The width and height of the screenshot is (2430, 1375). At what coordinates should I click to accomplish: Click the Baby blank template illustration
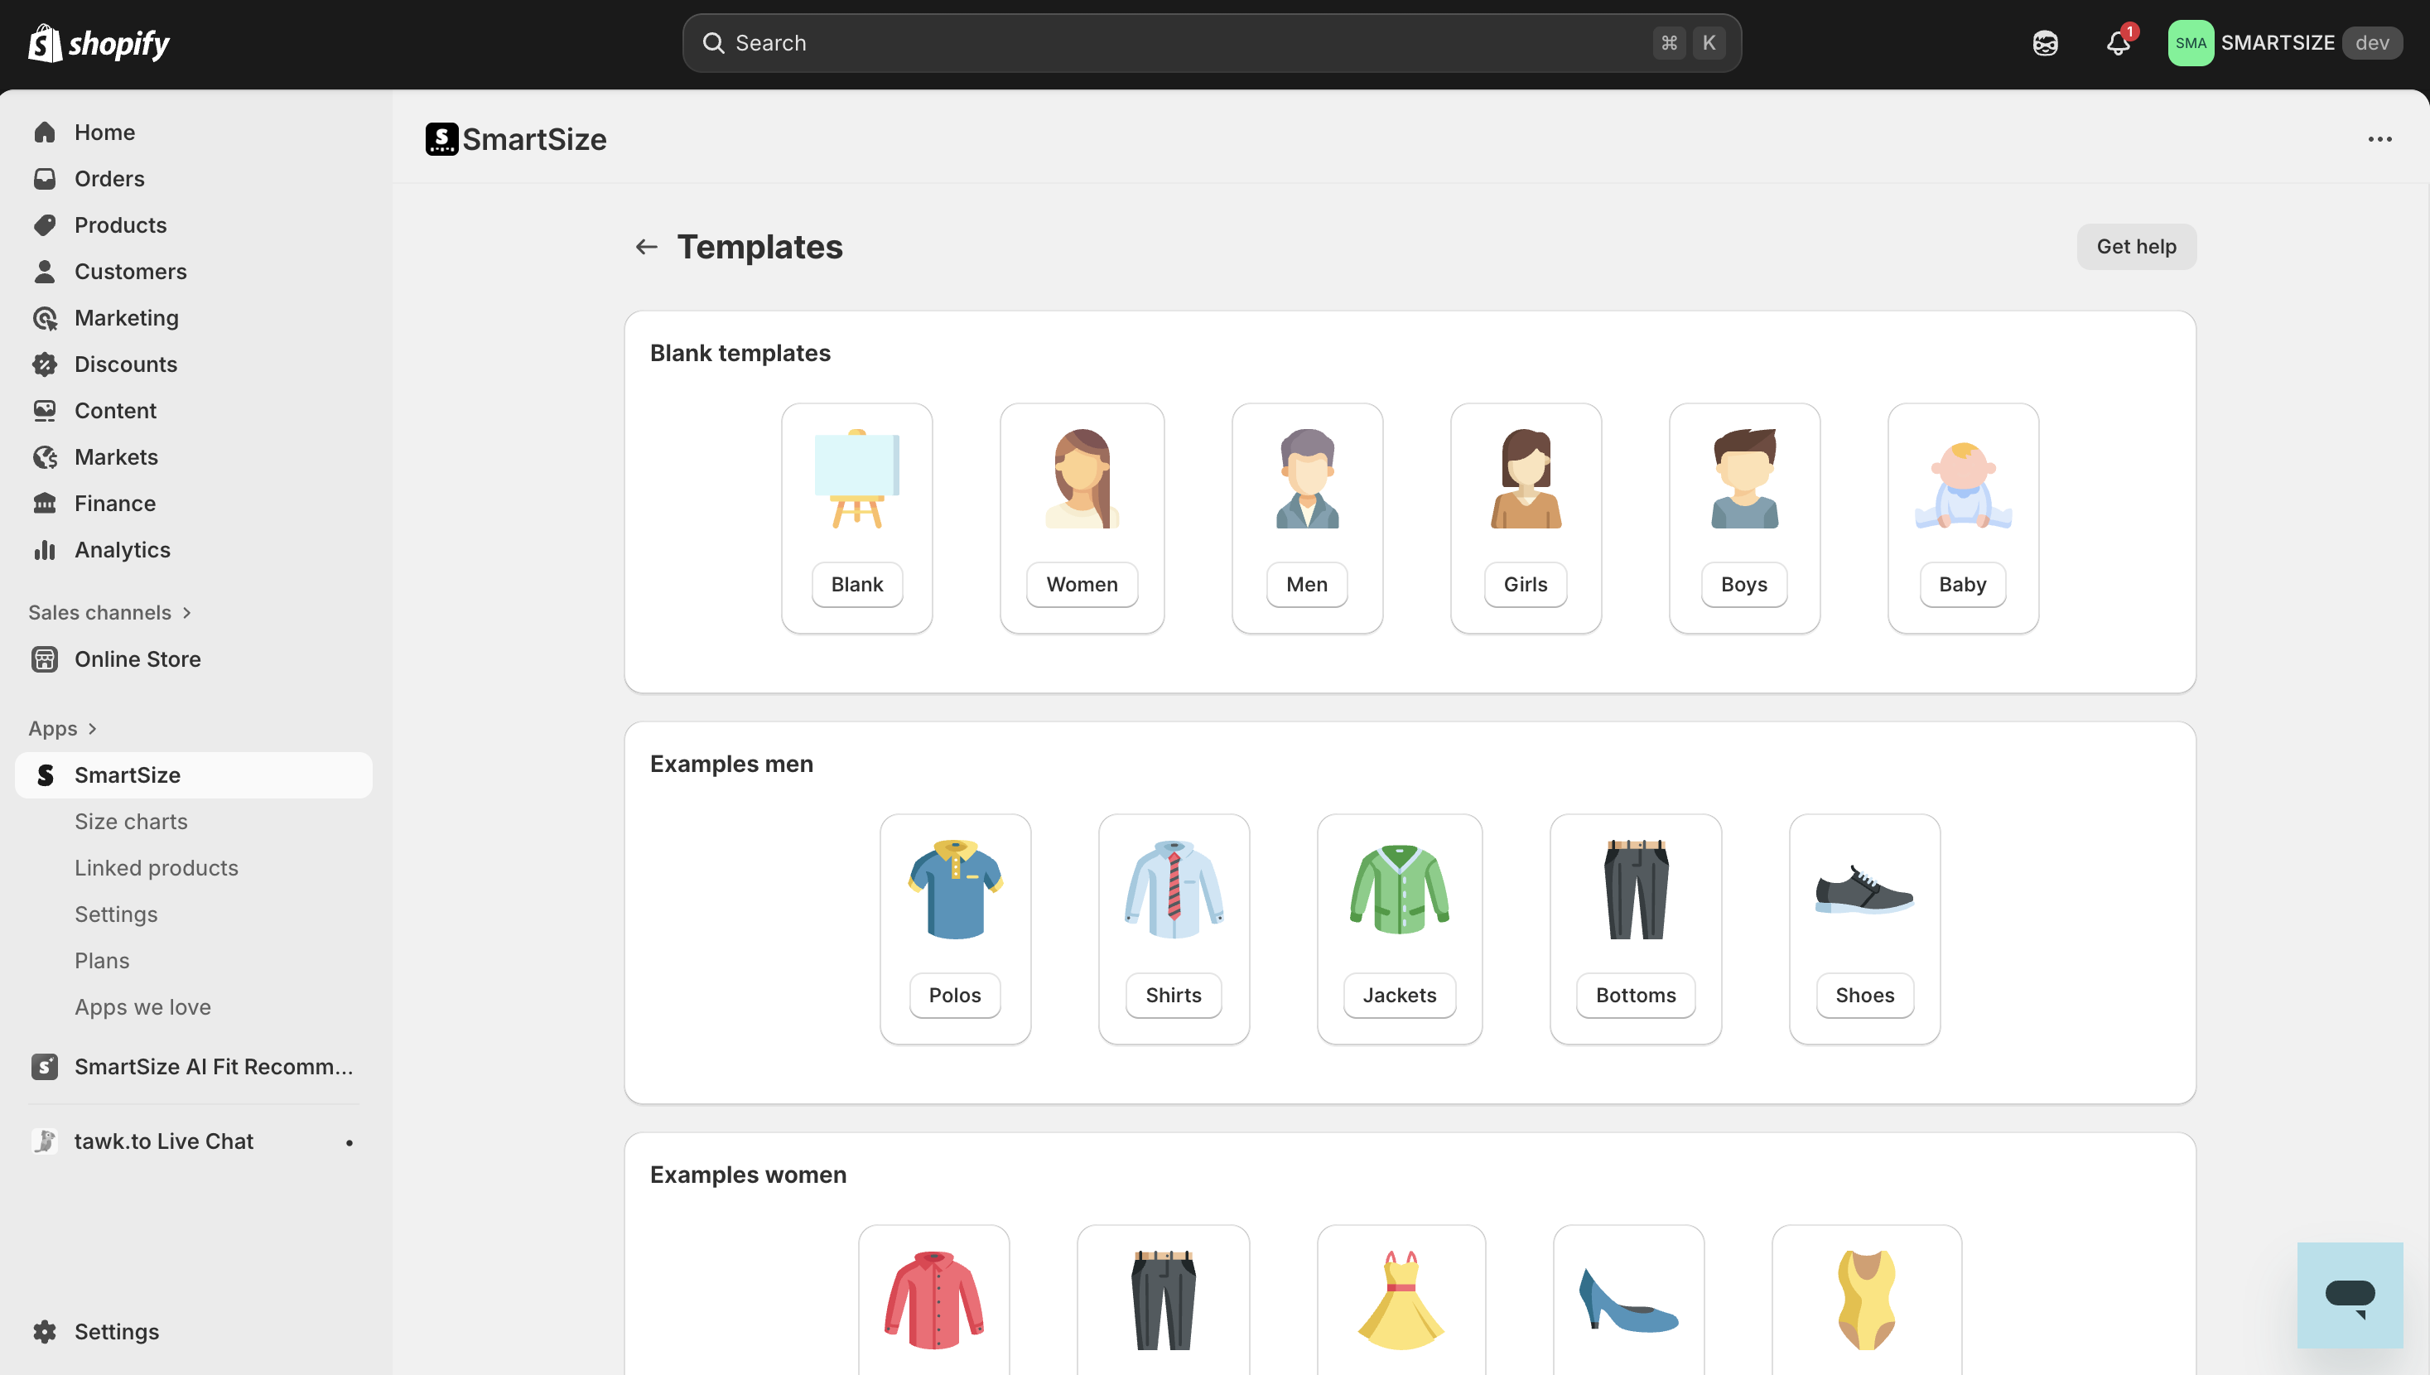[1962, 481]
